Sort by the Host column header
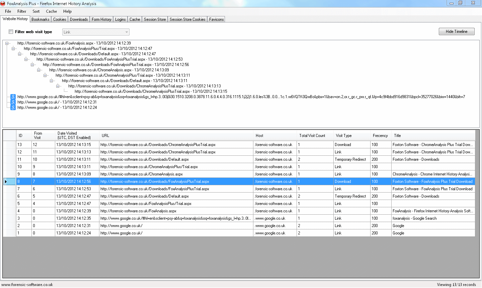This screenshot has width=482, height=288. click(275, 136)
